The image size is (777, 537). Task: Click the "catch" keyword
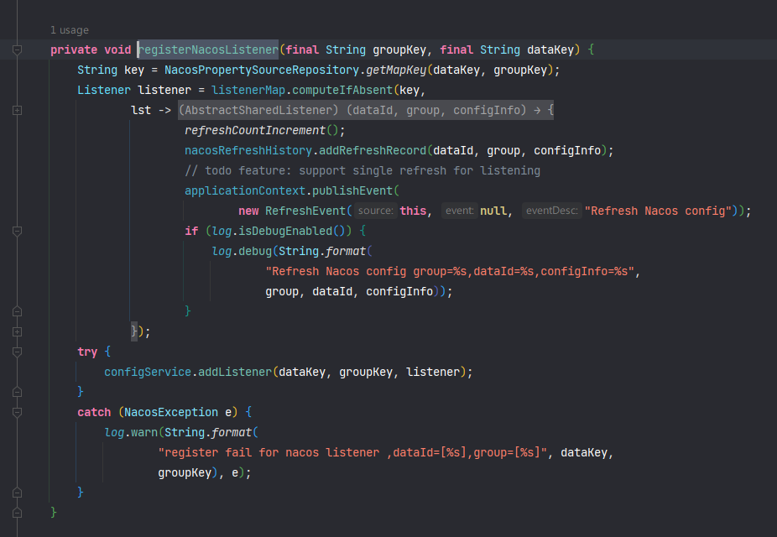[94, 413]
